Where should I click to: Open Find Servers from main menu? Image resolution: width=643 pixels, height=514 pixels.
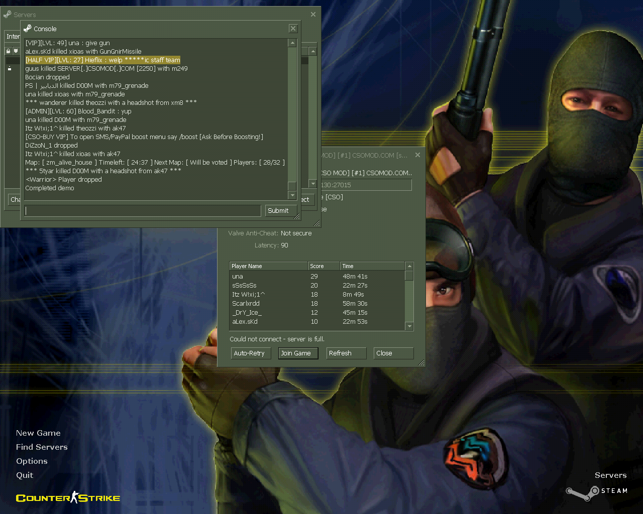point(42,447)
